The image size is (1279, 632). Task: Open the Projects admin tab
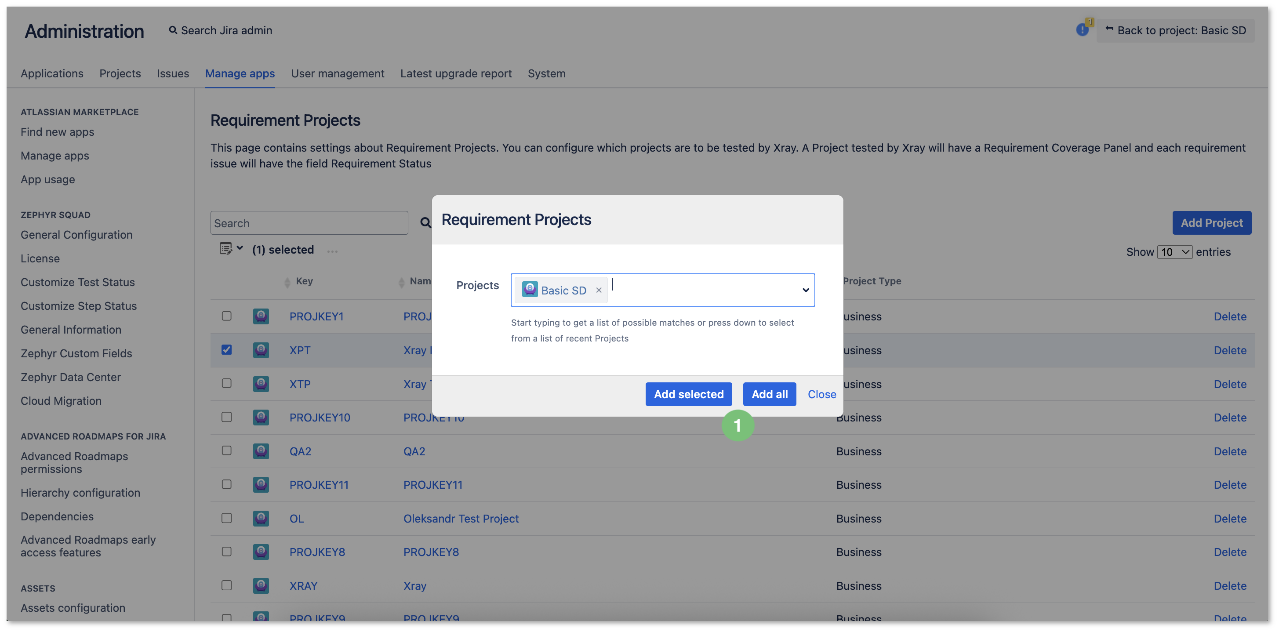point(120,73)
